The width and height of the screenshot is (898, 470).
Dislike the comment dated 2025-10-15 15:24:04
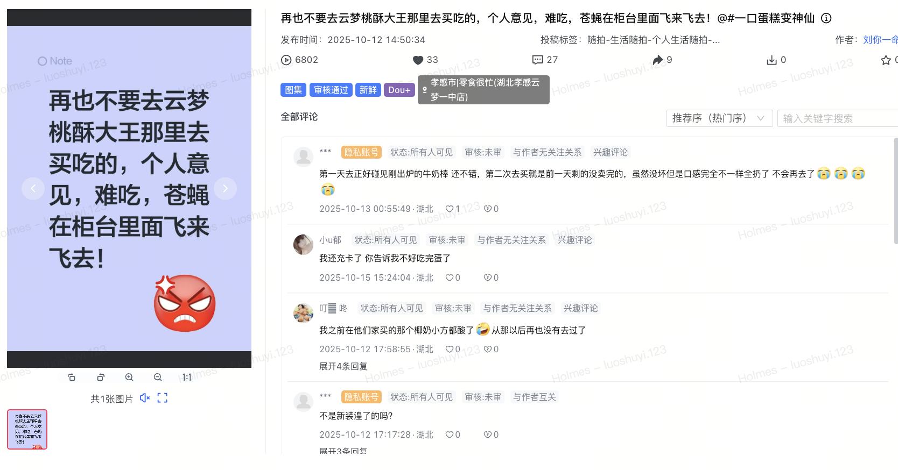(487, 277)
